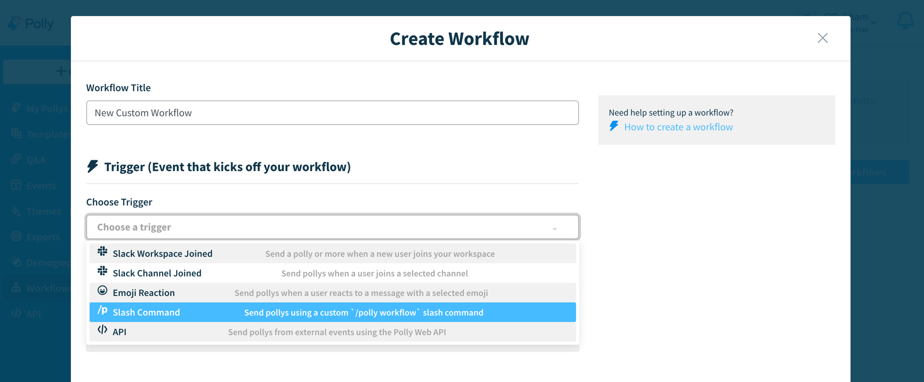924x382 pixels.
Task: Select the Slack Workspace Joined trigger
Action: [x=332, y=254]
